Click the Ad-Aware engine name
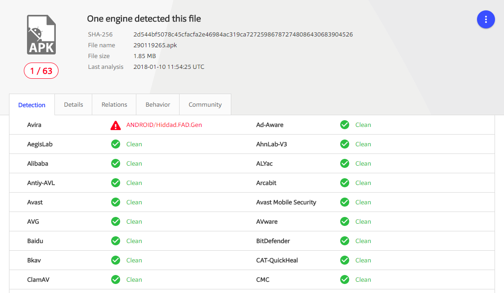504x293 pixels. [x=270, y=125]
